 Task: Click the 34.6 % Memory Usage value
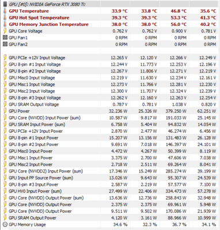120,224
